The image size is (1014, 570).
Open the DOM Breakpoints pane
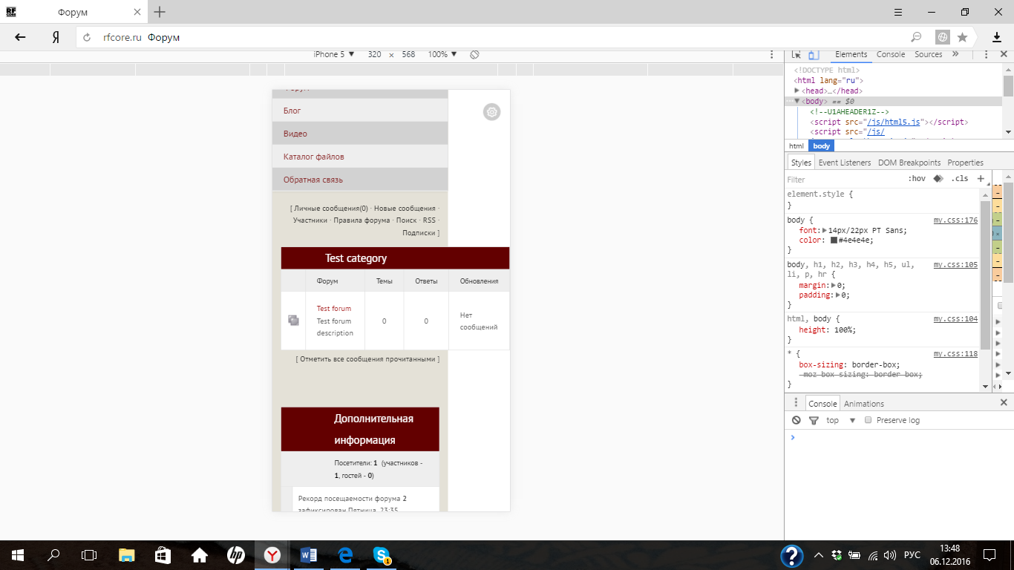[x=909, y=163]
